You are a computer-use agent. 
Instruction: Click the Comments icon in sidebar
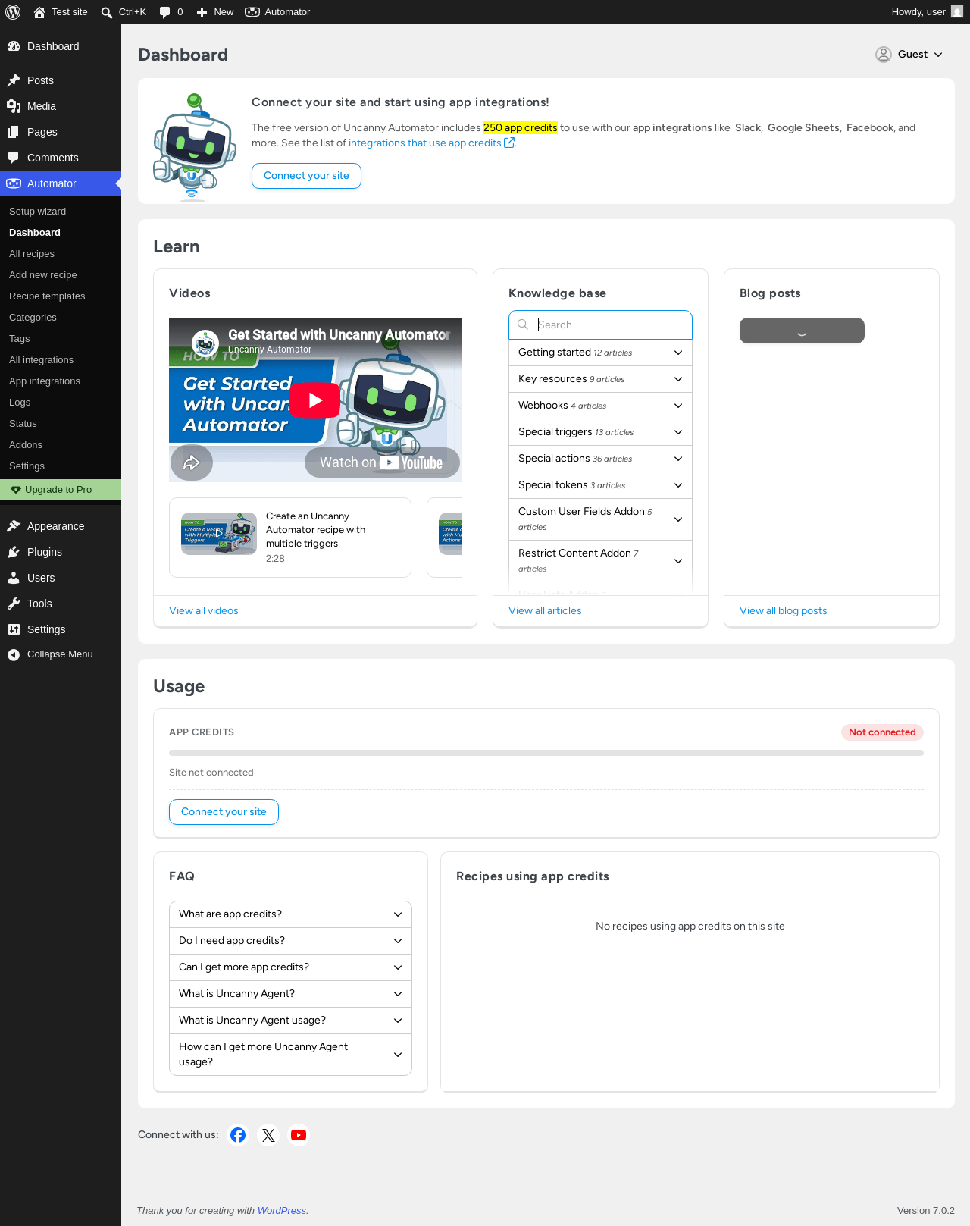click(x=14, y=158)
